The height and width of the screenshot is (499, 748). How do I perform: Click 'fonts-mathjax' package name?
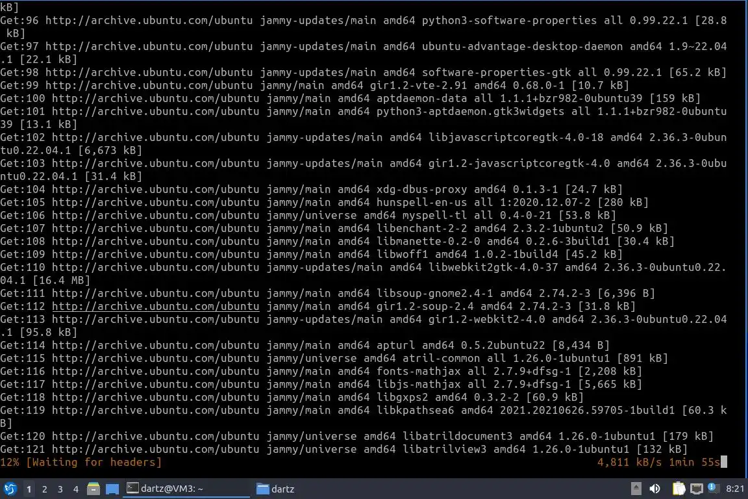tap(418, 371)
